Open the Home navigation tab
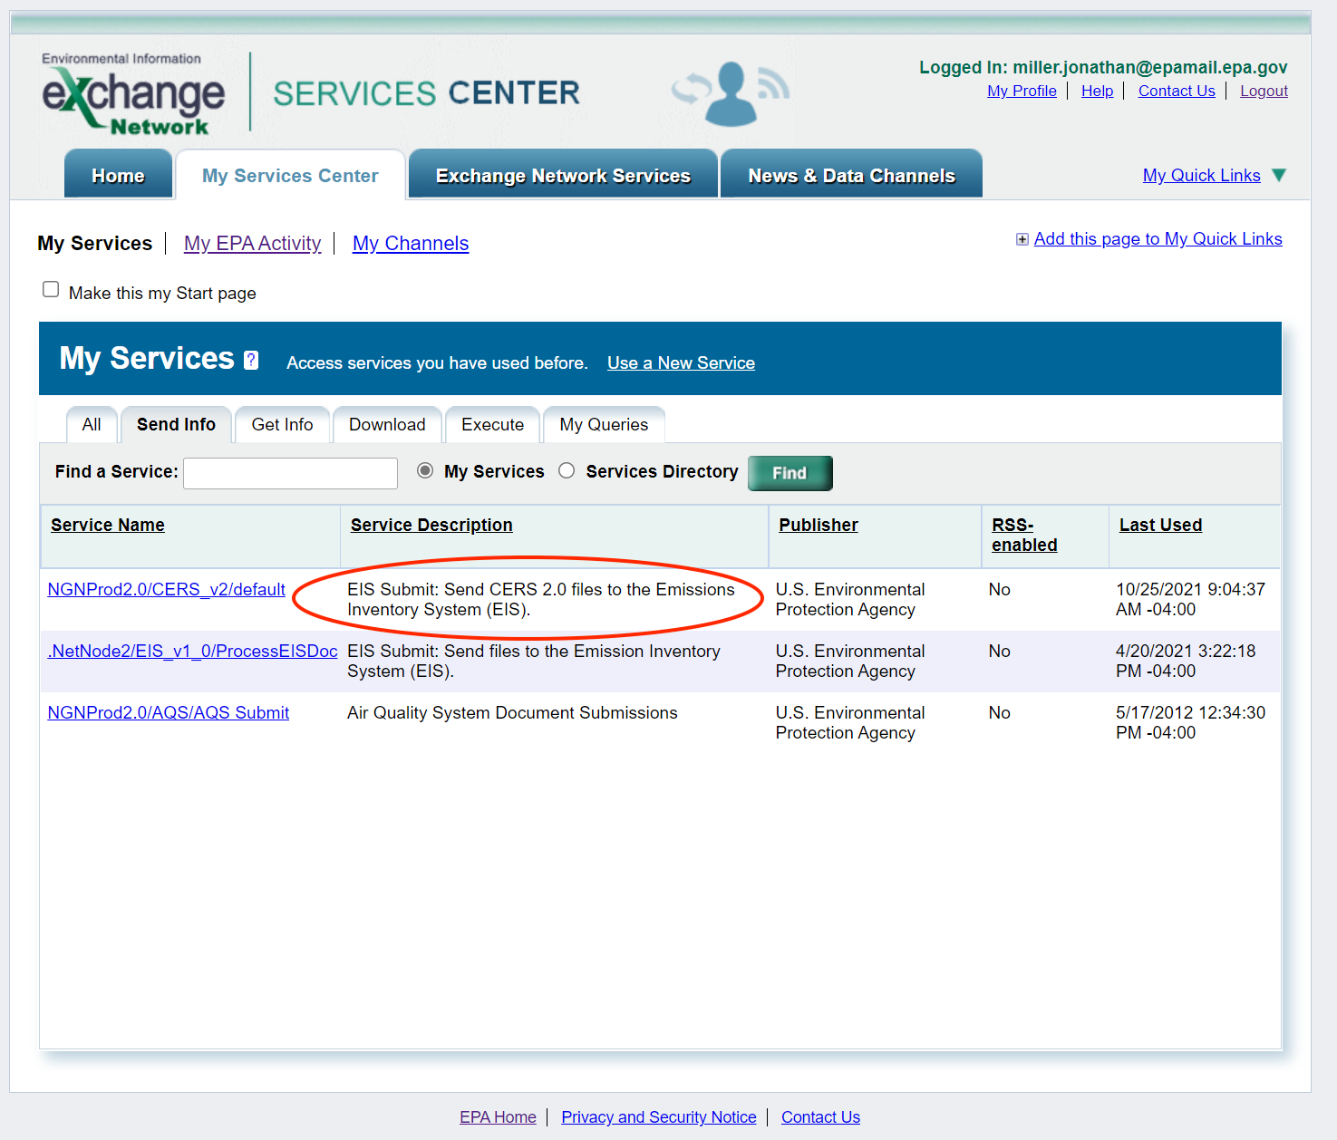Screen dimensions: 1337x1140 tap(118, 174)
